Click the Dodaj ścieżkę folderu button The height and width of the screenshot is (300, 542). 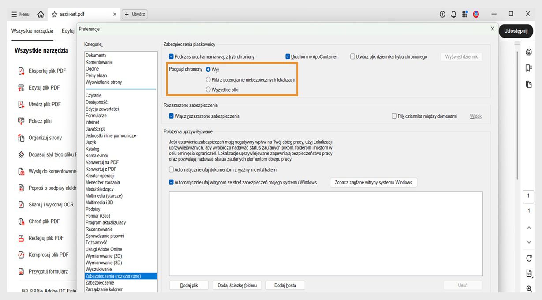(237, 285)
